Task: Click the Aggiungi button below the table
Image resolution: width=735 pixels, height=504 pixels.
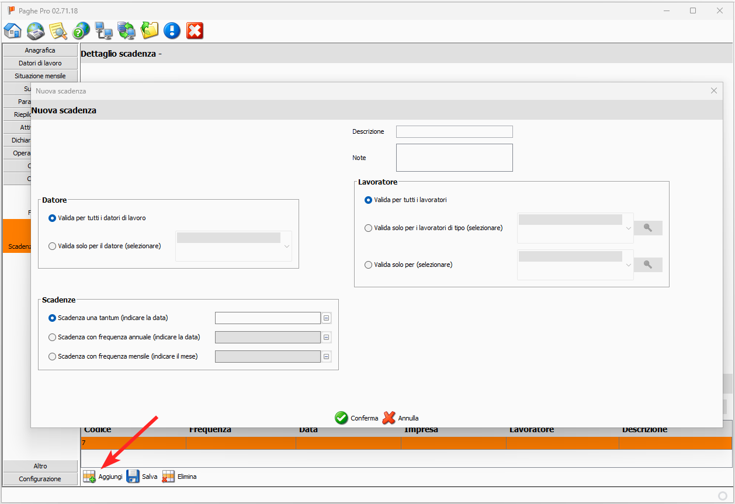Action: [103, 477]
